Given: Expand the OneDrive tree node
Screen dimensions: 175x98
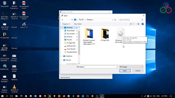Looking at the screenshot, I should tap(62, 56).
